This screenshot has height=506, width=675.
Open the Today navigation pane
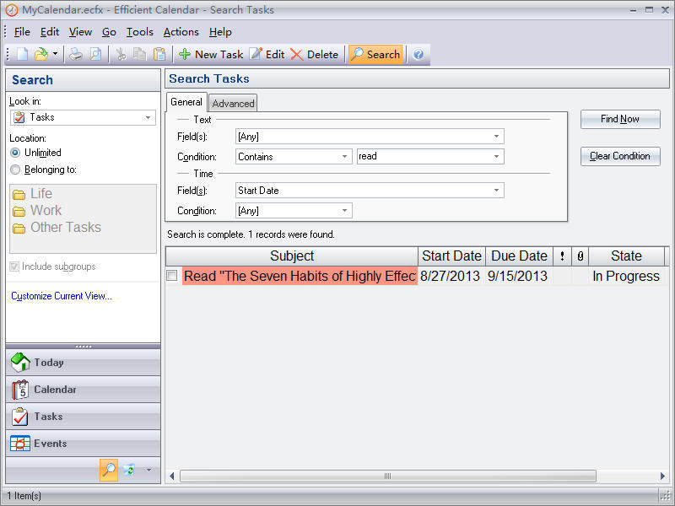[83, 363]
